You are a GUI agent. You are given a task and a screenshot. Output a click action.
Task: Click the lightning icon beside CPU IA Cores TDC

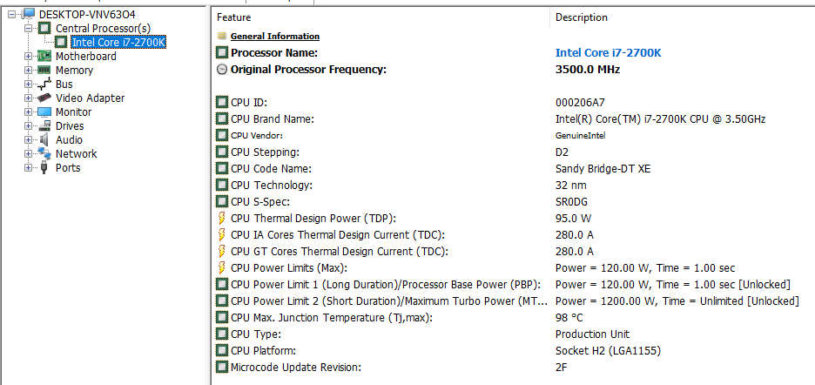222,234
